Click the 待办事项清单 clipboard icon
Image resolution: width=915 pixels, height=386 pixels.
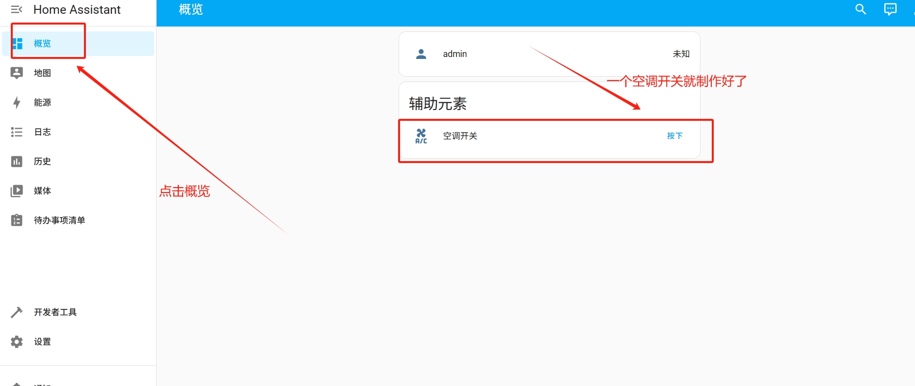click(17, 220)
